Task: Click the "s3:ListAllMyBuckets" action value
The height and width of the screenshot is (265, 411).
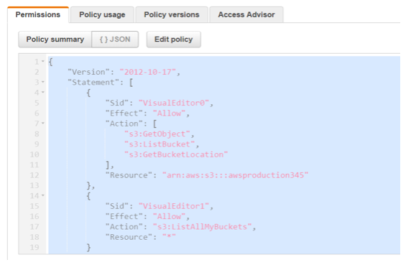Action: pos(202,227)
